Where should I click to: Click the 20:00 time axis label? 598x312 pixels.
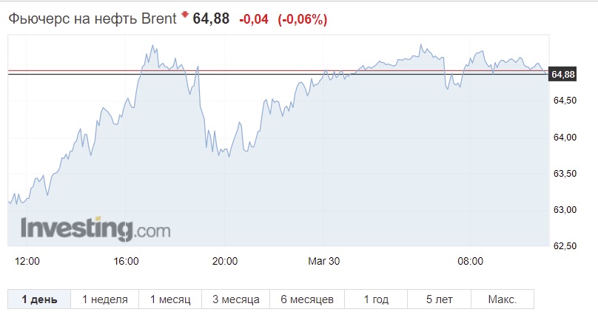pos(225,261)
